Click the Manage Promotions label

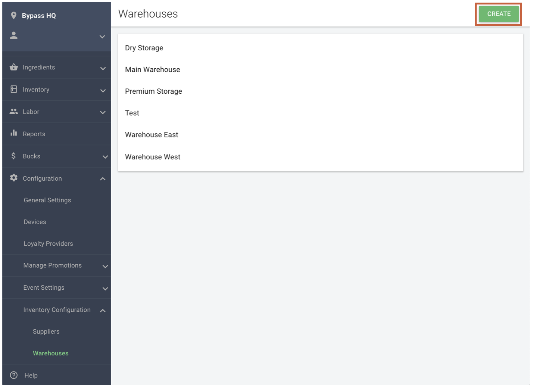click(52, 265)
